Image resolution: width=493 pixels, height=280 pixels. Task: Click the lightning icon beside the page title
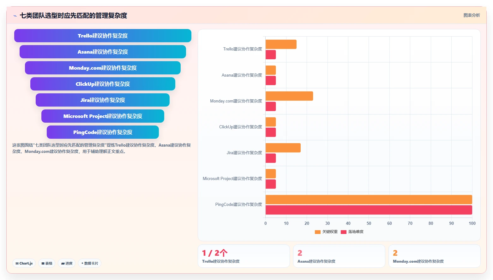tap(15, 16)
